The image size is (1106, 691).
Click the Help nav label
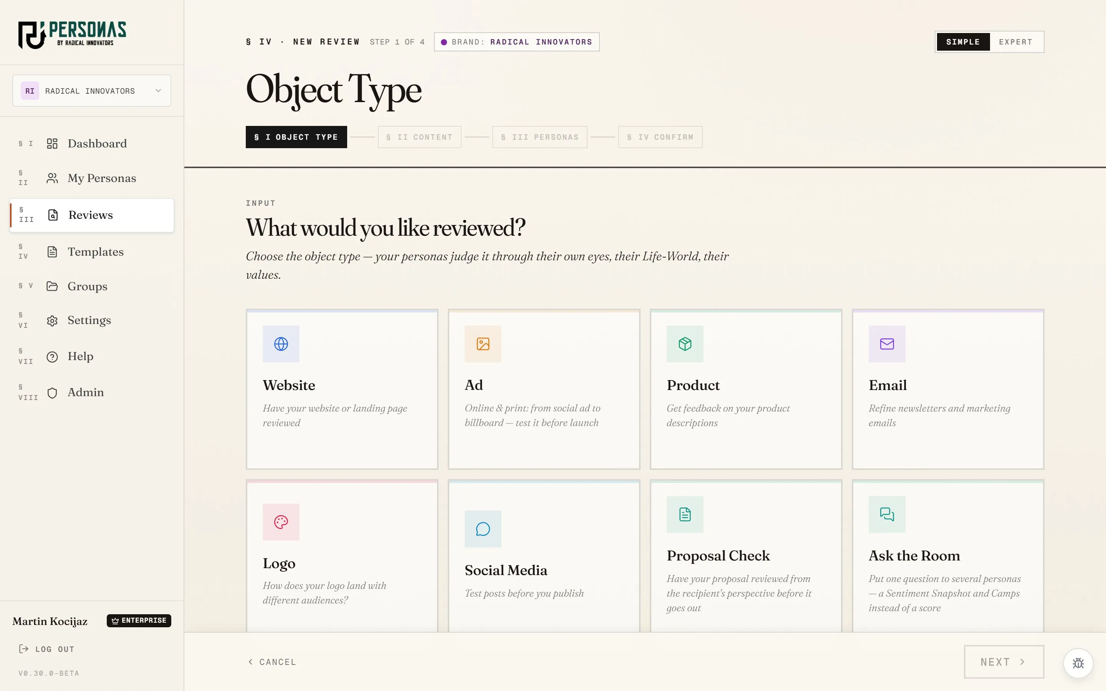pos(80,357)
